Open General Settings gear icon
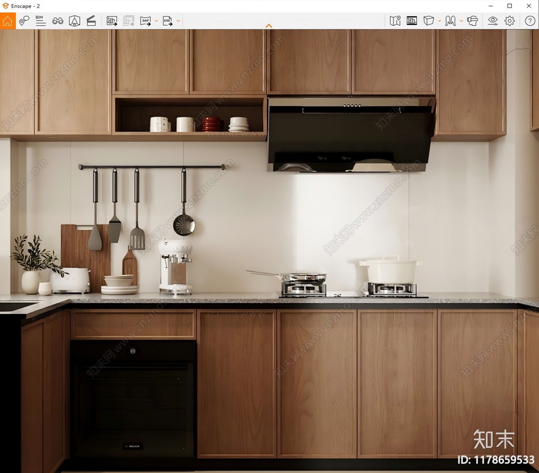This screenshot has width=539, height=473. coord(509,21)
